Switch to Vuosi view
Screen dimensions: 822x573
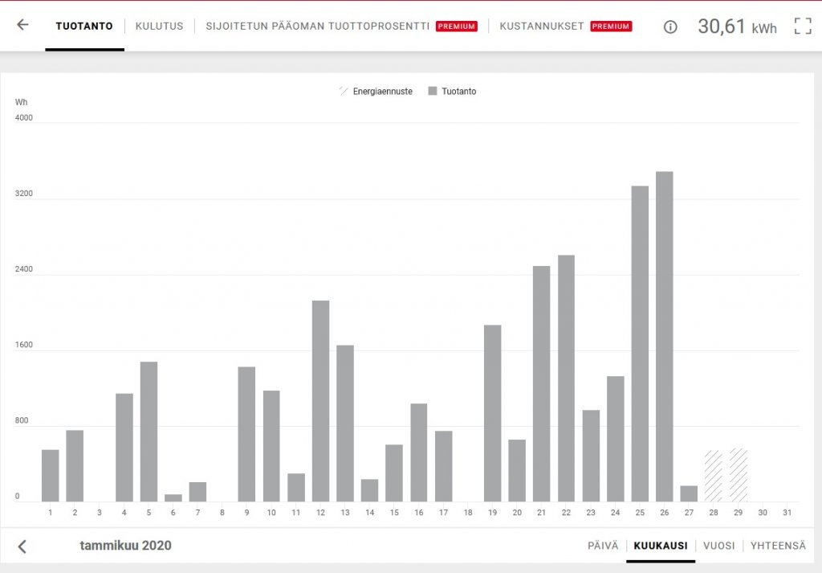click(x=718, y=546)
